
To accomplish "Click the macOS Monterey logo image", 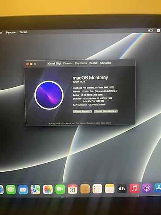I will pyautogui.click(x=49, y=95).
